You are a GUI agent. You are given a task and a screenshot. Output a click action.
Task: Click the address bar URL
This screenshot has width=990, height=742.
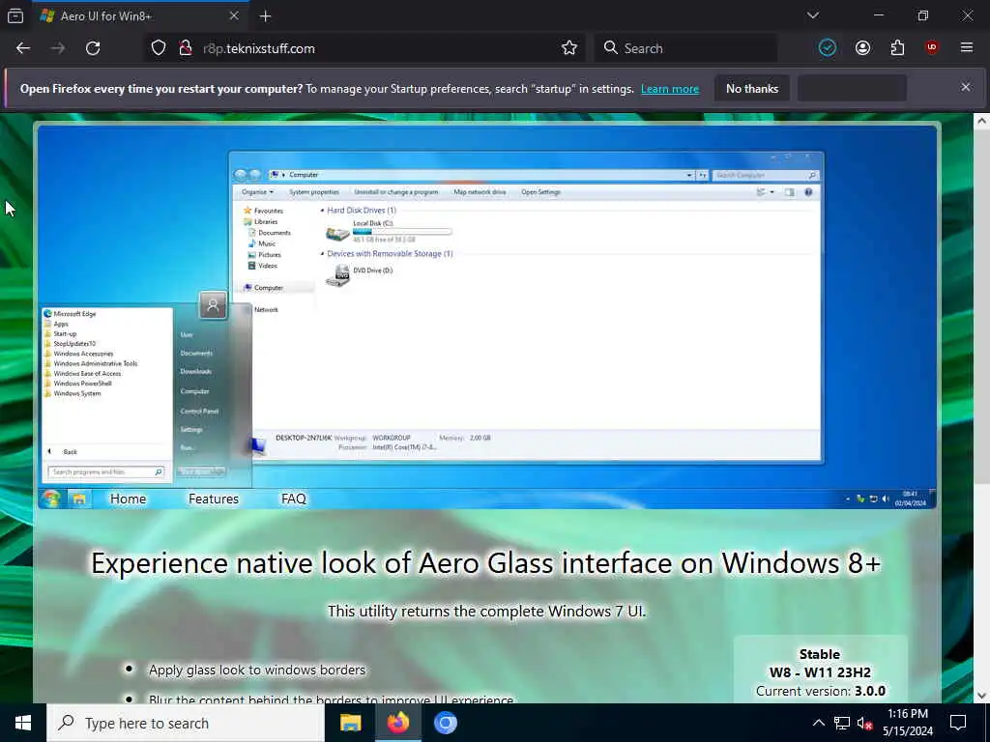click(x=259, y=48)
